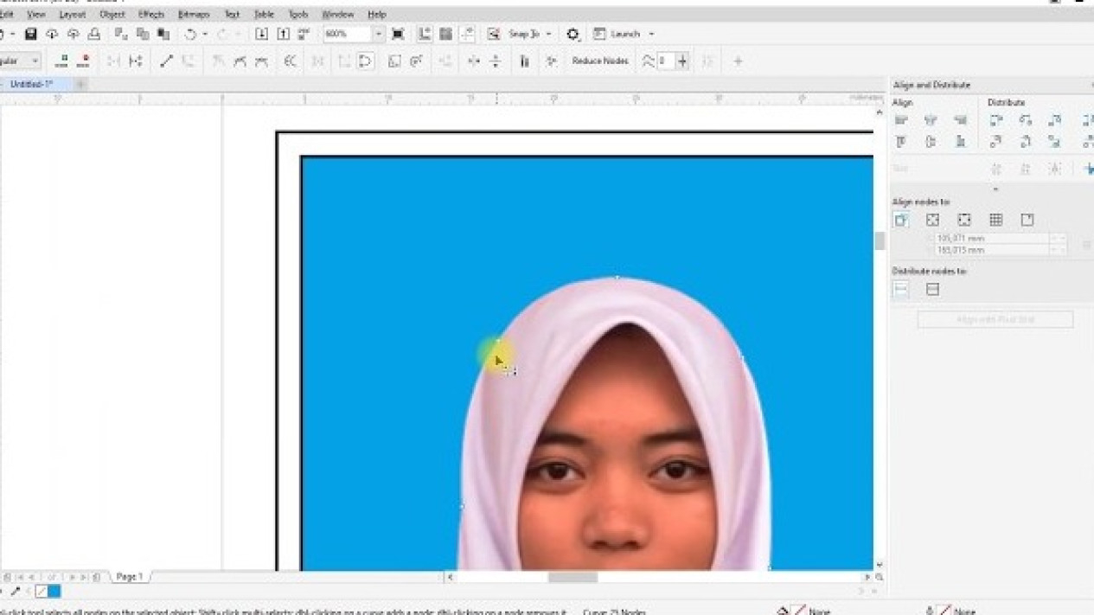The image size is (1094, 615).
Task: Click Align center horizontally icon
Action: click(x=931, y=120)
